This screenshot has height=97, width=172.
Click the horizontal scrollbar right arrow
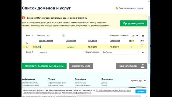pyautogui.click(x=147, y=96)
